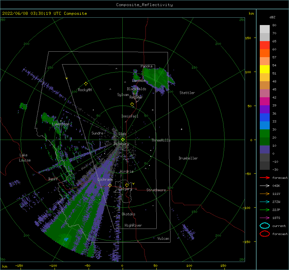Click the dBZ legend heading
The width and height of the screenshot is (289, 270).
point(272,17)
